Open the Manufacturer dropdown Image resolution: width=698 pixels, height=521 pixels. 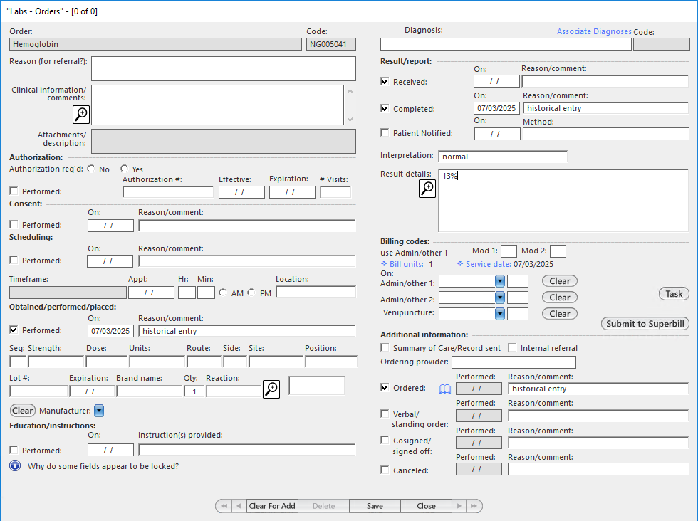pyautogui.click(x=99, y=411)
